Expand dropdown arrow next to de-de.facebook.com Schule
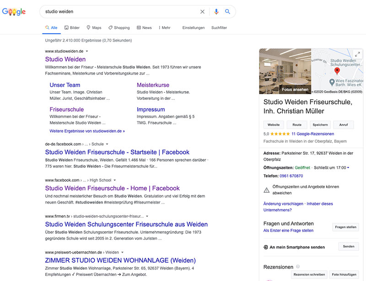The width and height of the screenshot is (366, 281). [107, 144]
